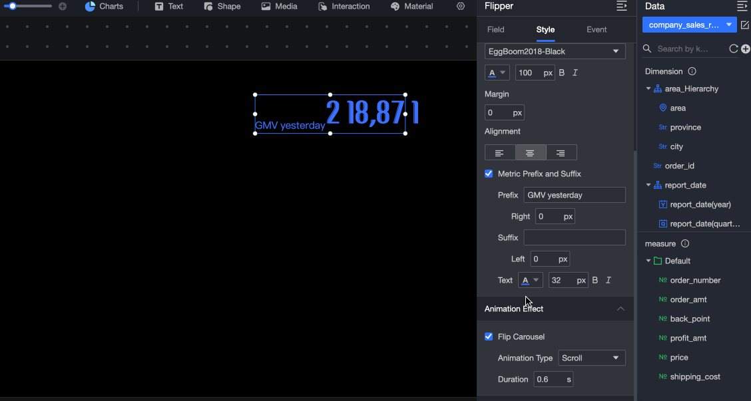Image resolution: width=751 pixels, height=401 pixels.
Task: Toggle italic for prefix and suffix text
Action: (609, 281)
